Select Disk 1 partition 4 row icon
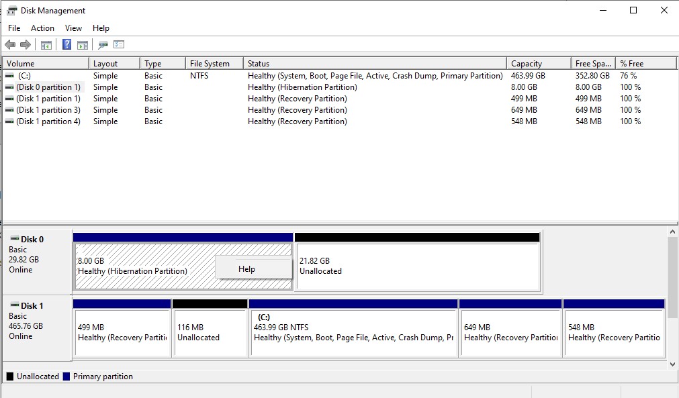Image resolution: width=679 pixels, height=398 pixels. click(x=9, y=121)
